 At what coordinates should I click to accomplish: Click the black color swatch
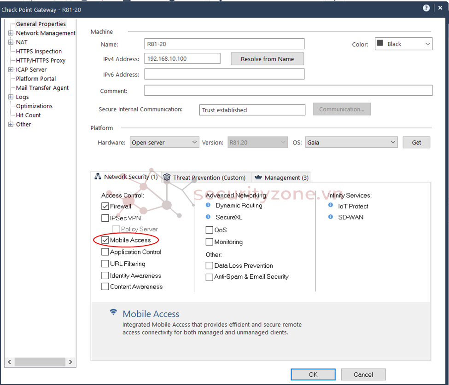[x=380, y=43]
